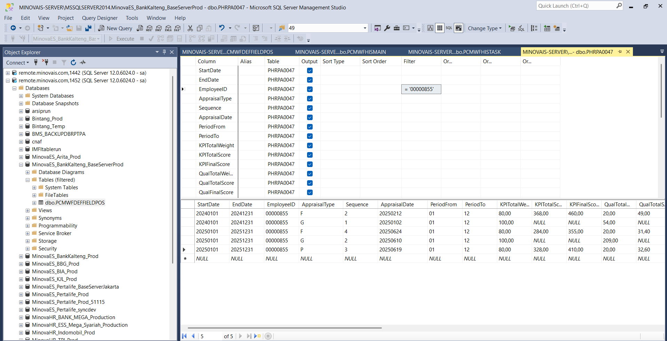The image size is (667, 341).
Task: Toggle the Show Results Pane icon
Action: click(x=459, y=28)
